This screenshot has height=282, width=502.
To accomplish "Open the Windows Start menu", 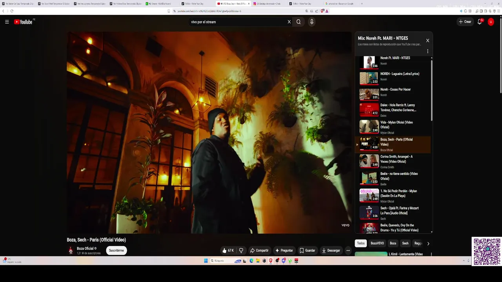I will [206, 260].
